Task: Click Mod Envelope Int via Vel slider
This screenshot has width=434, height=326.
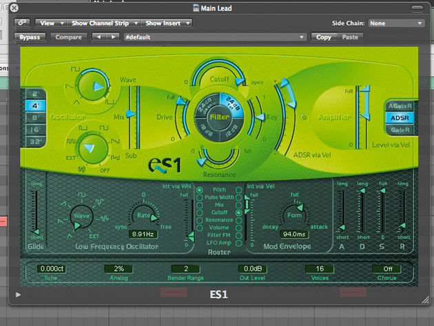Action: point(248,218)
